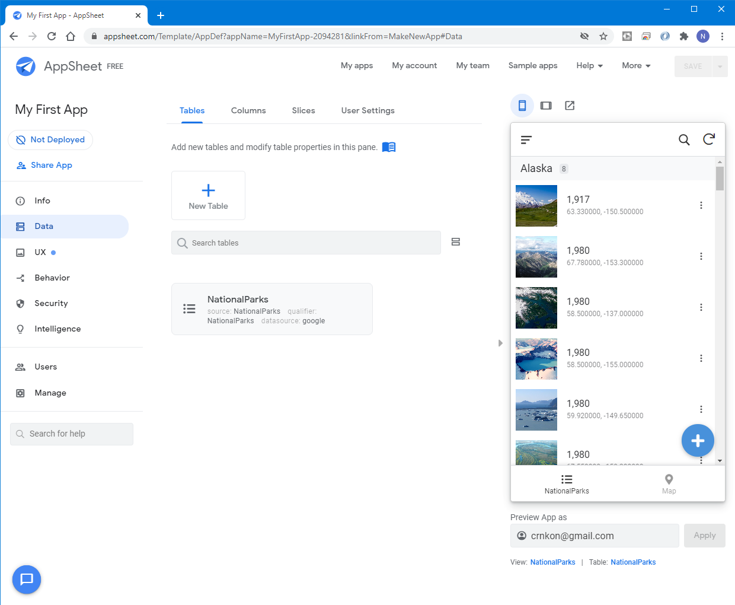The width and height of the screenshot is (735, 605).
Task: Click the sync refresh icon in preview
Action: pos(709,139)
